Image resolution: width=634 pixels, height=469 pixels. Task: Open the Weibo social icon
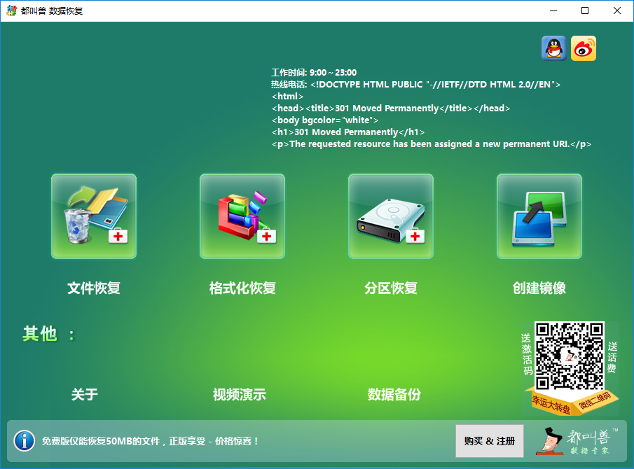pos(584,48)
